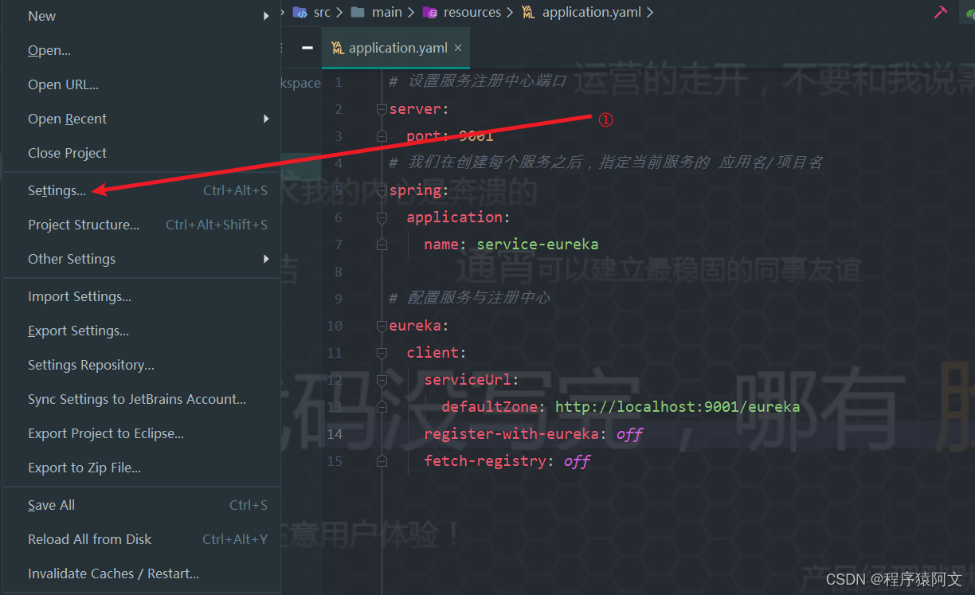The width and height of the screenshot is (975, 595).
Task: Click the src directory icon in the breadcrumbs
Action: [x=300, y=12]
